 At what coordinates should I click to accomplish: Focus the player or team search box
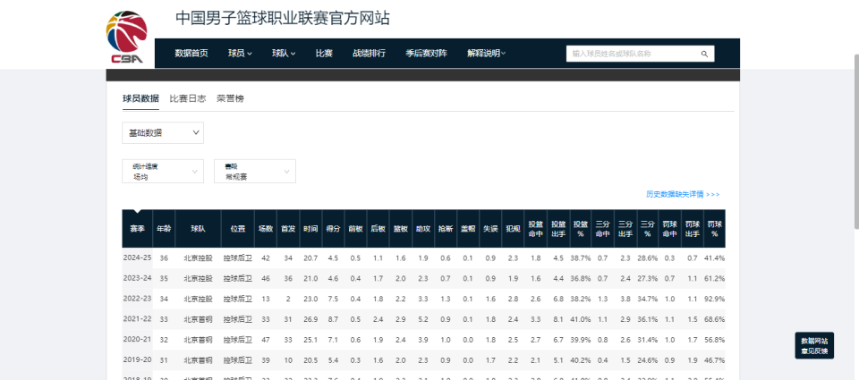640,54
